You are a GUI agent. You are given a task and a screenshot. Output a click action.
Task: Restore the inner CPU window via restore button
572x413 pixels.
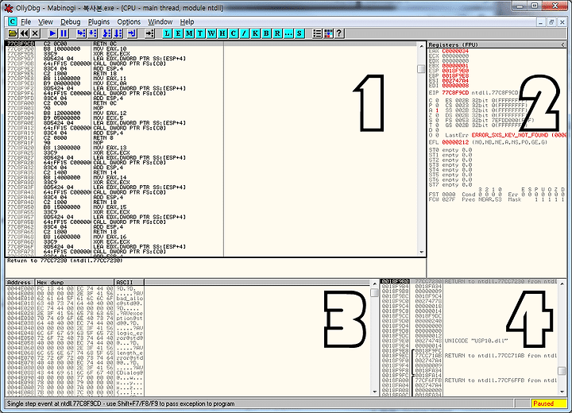tap(551, 22)
